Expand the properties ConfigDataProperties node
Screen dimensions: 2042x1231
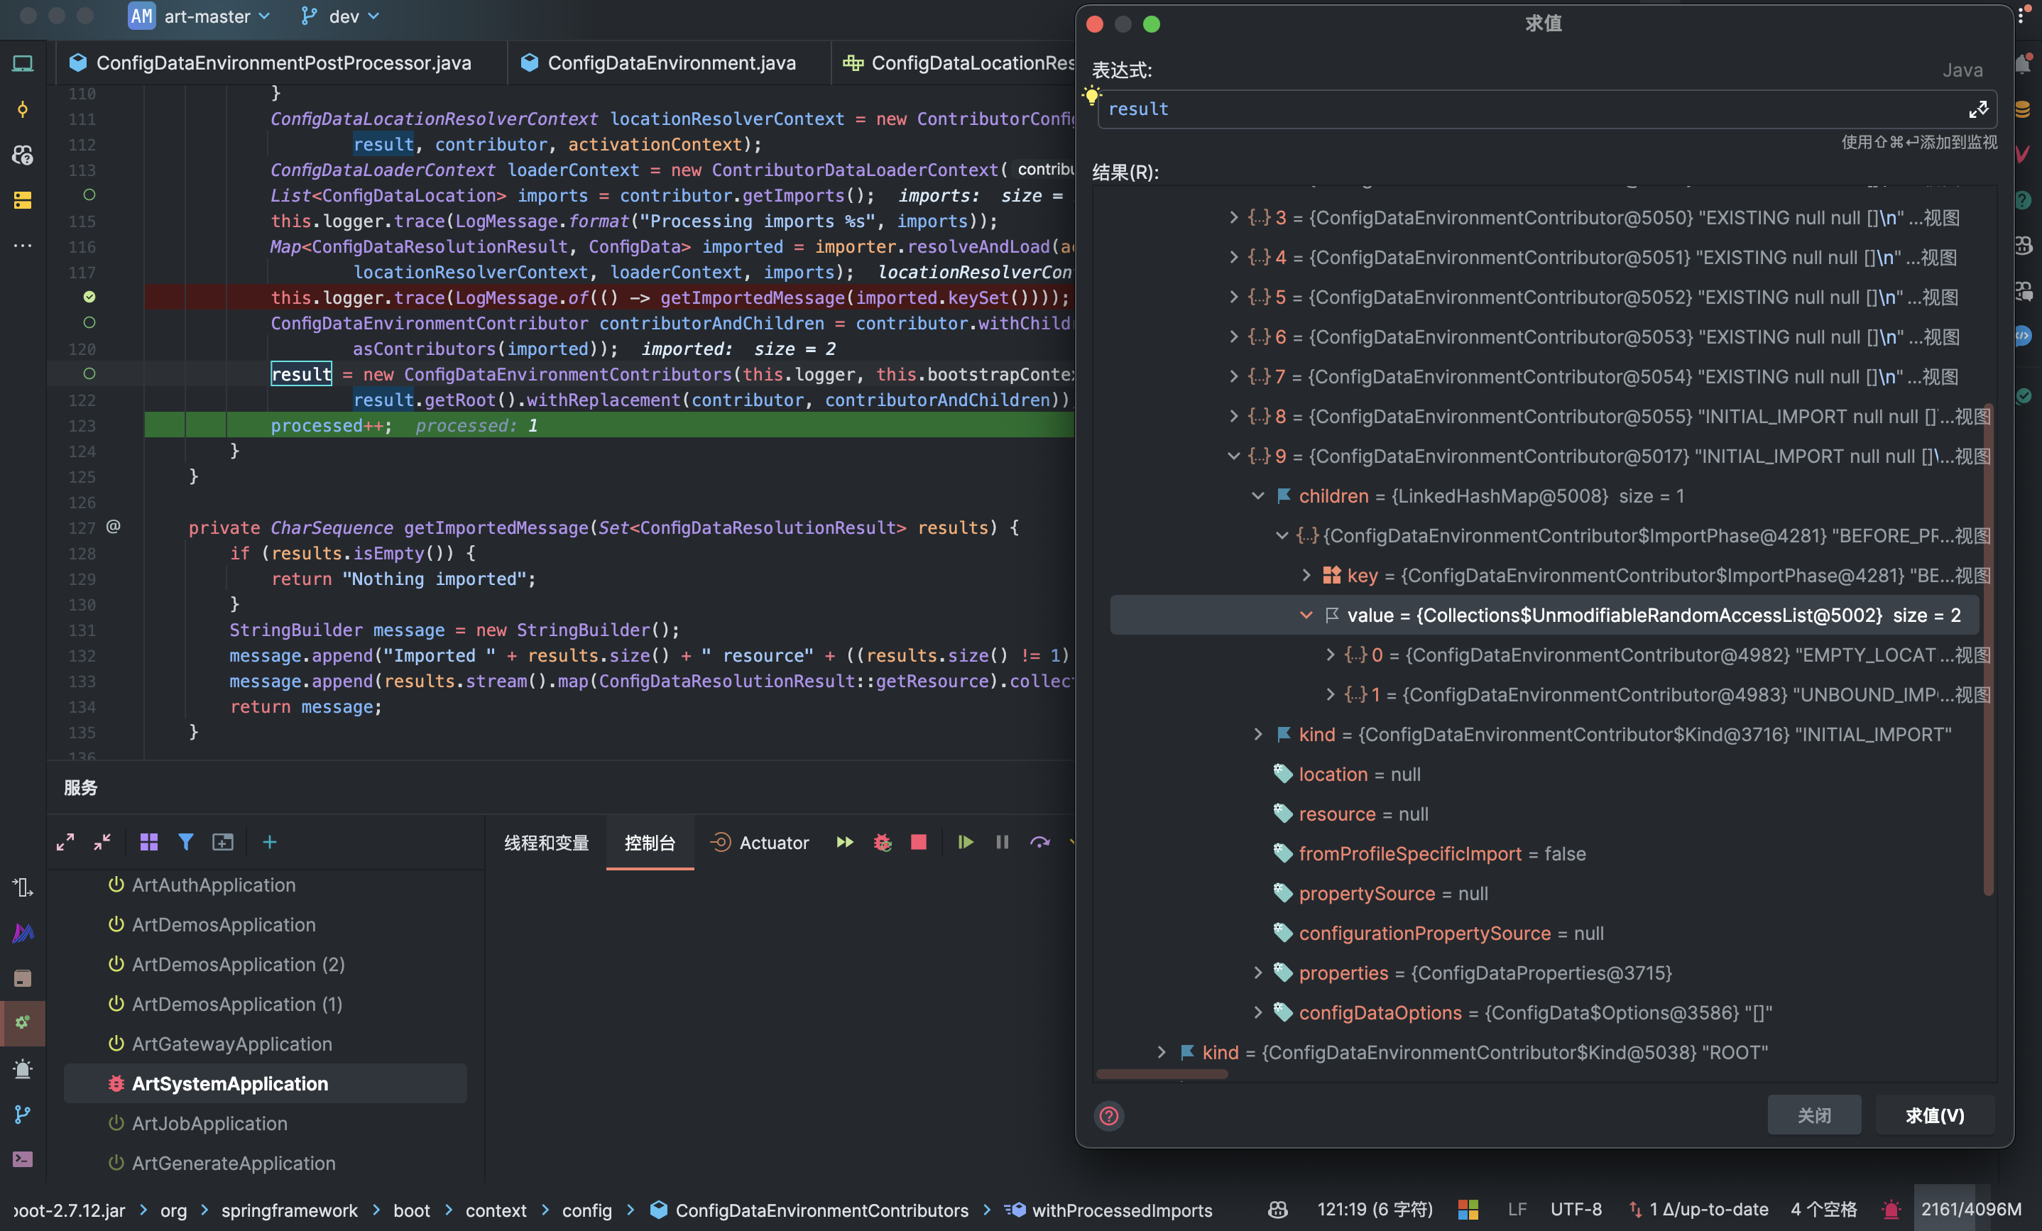[1257, 973]
